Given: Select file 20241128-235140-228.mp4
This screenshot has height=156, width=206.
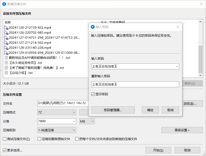Looking at the screenshot, I should [x=30, y=48].
